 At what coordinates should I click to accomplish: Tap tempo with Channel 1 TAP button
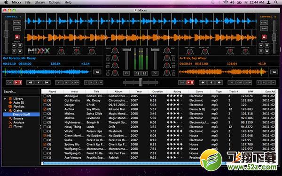pyautogui.click(x=17, y=29)
